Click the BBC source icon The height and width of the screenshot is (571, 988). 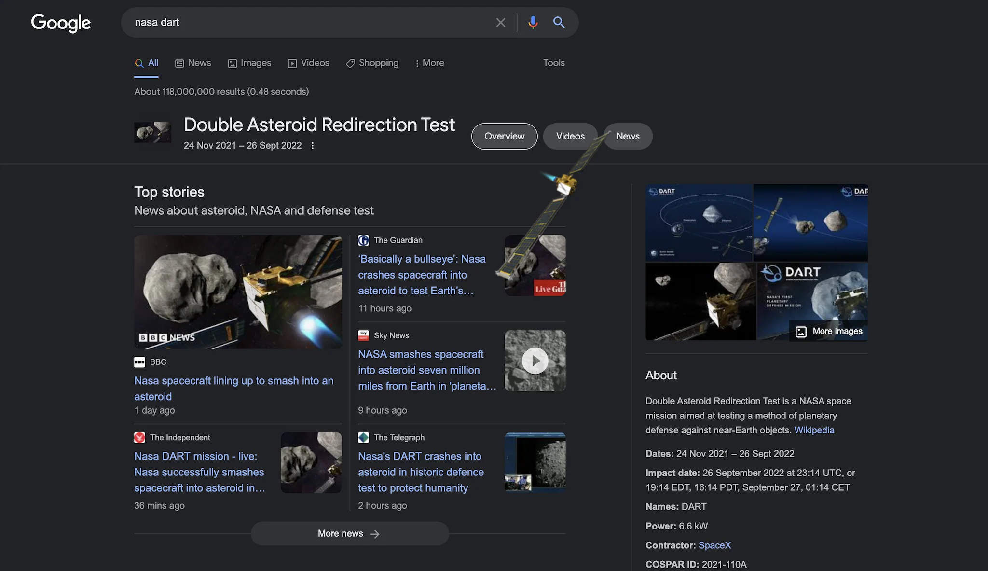pyautogui.click(x=139, y=362)
